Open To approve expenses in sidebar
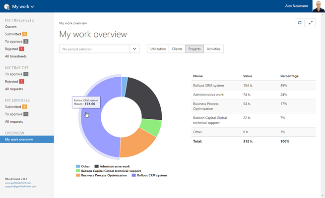This screenshot has width=325, height=198. tap(14, 114)
